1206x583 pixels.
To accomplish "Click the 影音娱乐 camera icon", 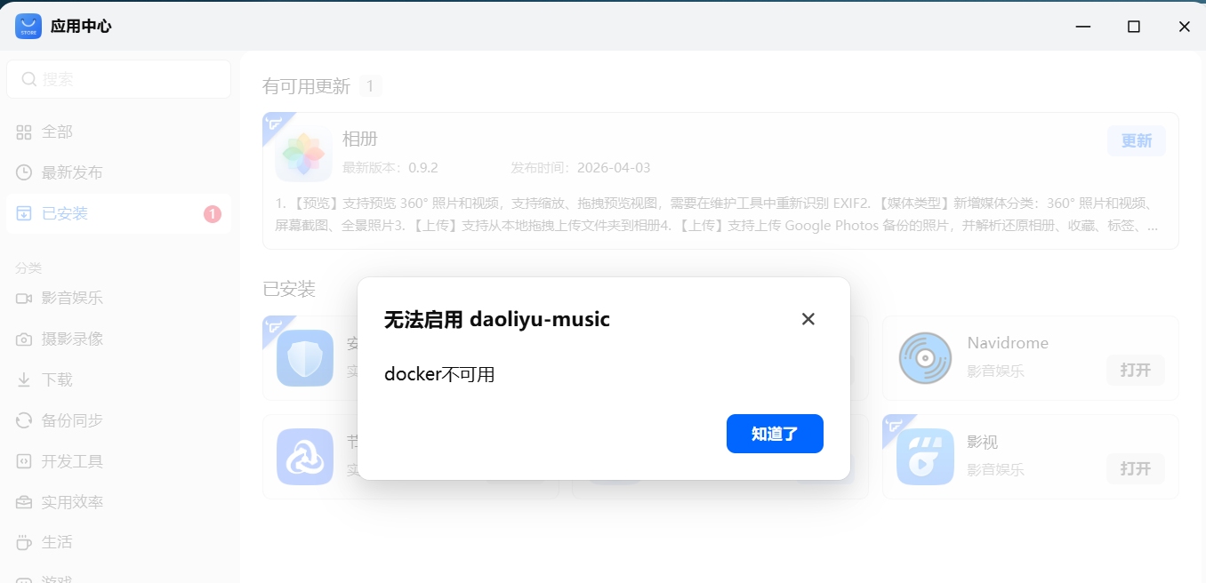I will 24,298.
